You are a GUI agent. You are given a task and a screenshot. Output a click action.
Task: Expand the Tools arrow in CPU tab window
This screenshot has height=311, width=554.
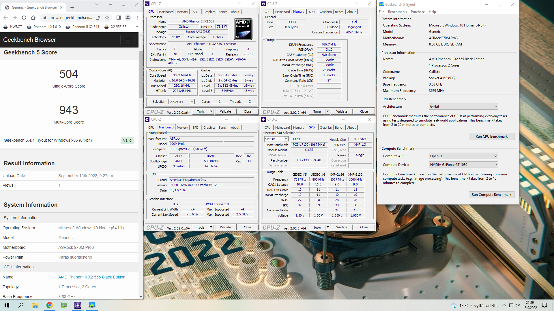click(x=211, y=111)
